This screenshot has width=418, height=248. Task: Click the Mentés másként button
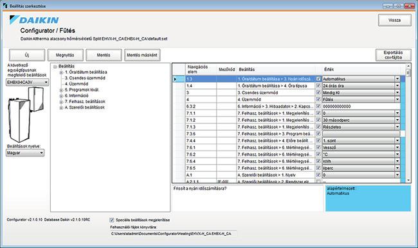pos(142,55)
